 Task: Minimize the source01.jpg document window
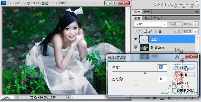coord(108,3)
